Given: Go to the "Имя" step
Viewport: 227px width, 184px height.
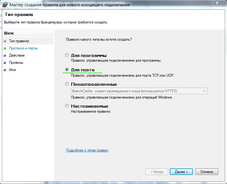Looking at the screenshot, I should point(13,70).
